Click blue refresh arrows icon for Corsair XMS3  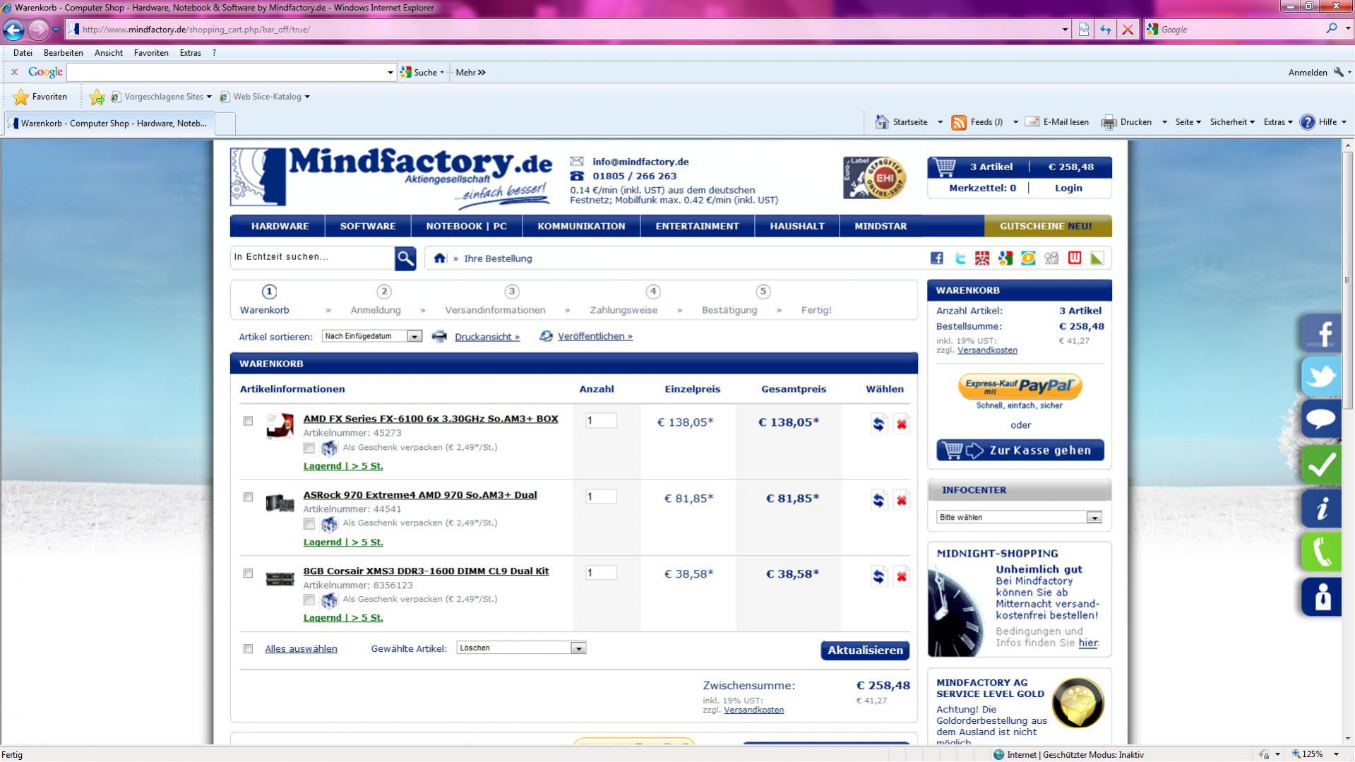click(x=878, y=576)
